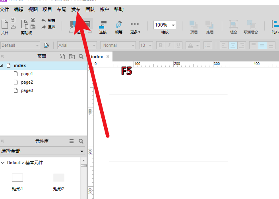
Task: Select page2 in the pages tree
Action: 27,82
